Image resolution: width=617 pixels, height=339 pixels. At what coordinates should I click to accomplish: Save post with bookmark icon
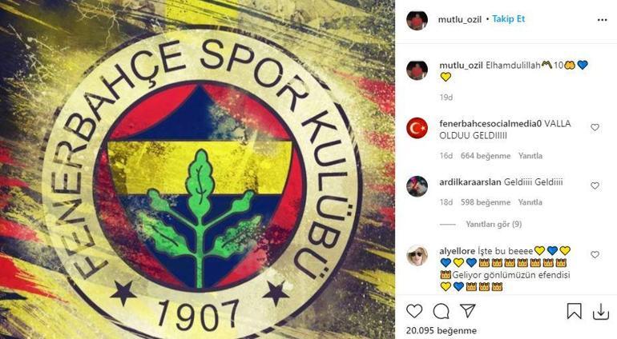coord(574,311)
